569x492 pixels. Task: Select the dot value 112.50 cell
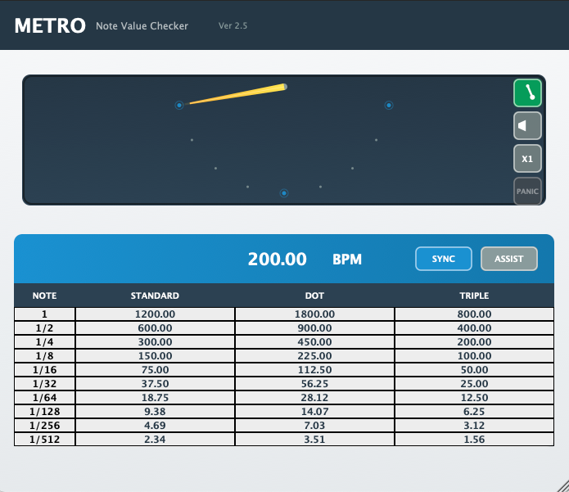tap(314, 370)
